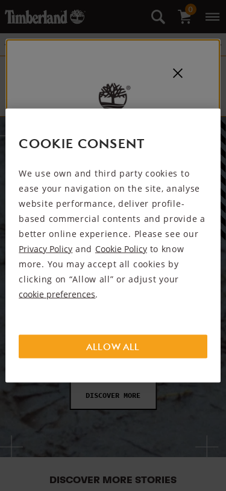Click the plus marker at bottom right
Screen dimensions: 226x491
(x=207, y=447)
